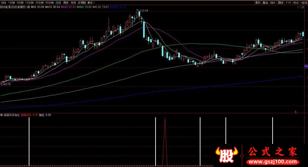Viewport: 308px width, 167px height.
Task: Click the round icon beside 阳光电源 title
Action: 28,7
